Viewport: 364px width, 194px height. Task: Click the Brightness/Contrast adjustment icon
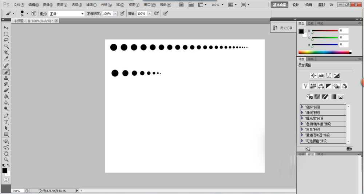click(313, 75)
